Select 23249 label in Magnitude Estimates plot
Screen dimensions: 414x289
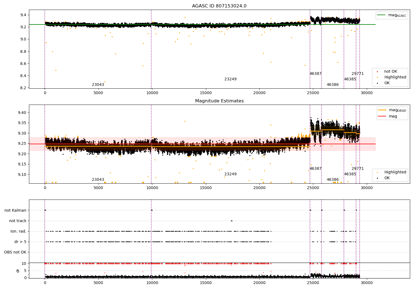[230, 174]
